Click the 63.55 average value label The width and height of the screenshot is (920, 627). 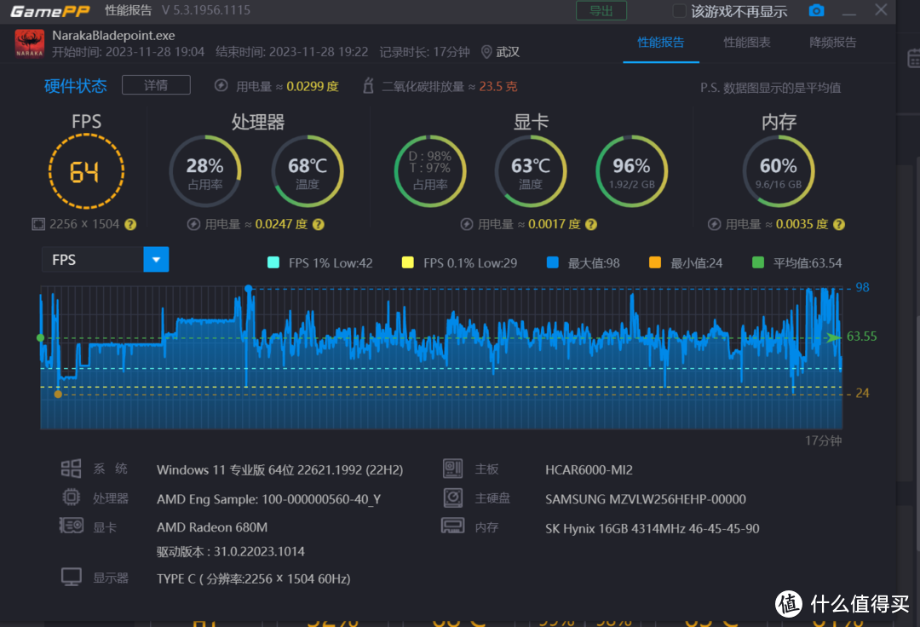861,337
